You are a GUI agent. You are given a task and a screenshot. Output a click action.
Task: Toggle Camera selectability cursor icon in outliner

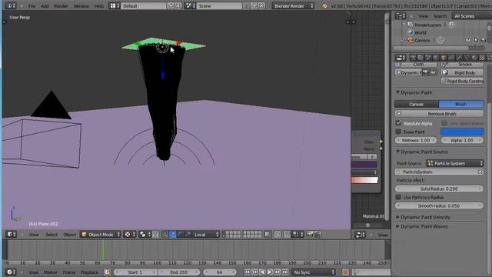pyautogui.click(x=476, y=40)
